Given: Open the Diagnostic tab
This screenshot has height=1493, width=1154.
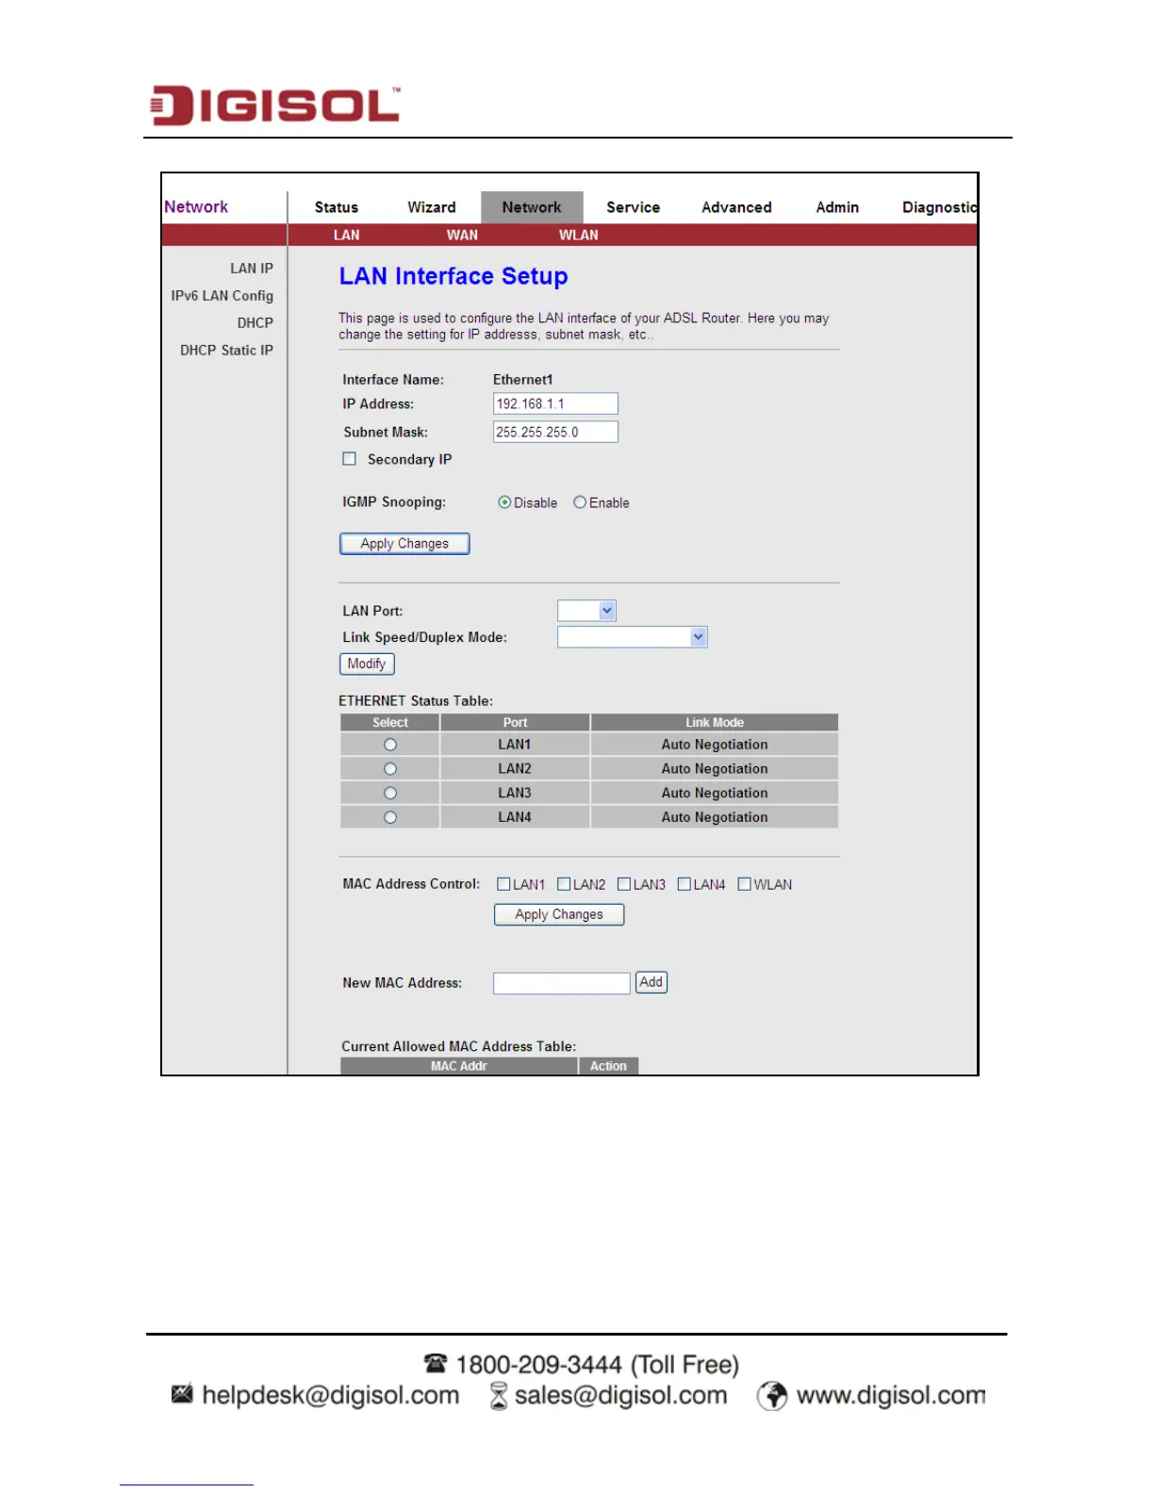Looking at the screenshot, I should click(939, 207).
